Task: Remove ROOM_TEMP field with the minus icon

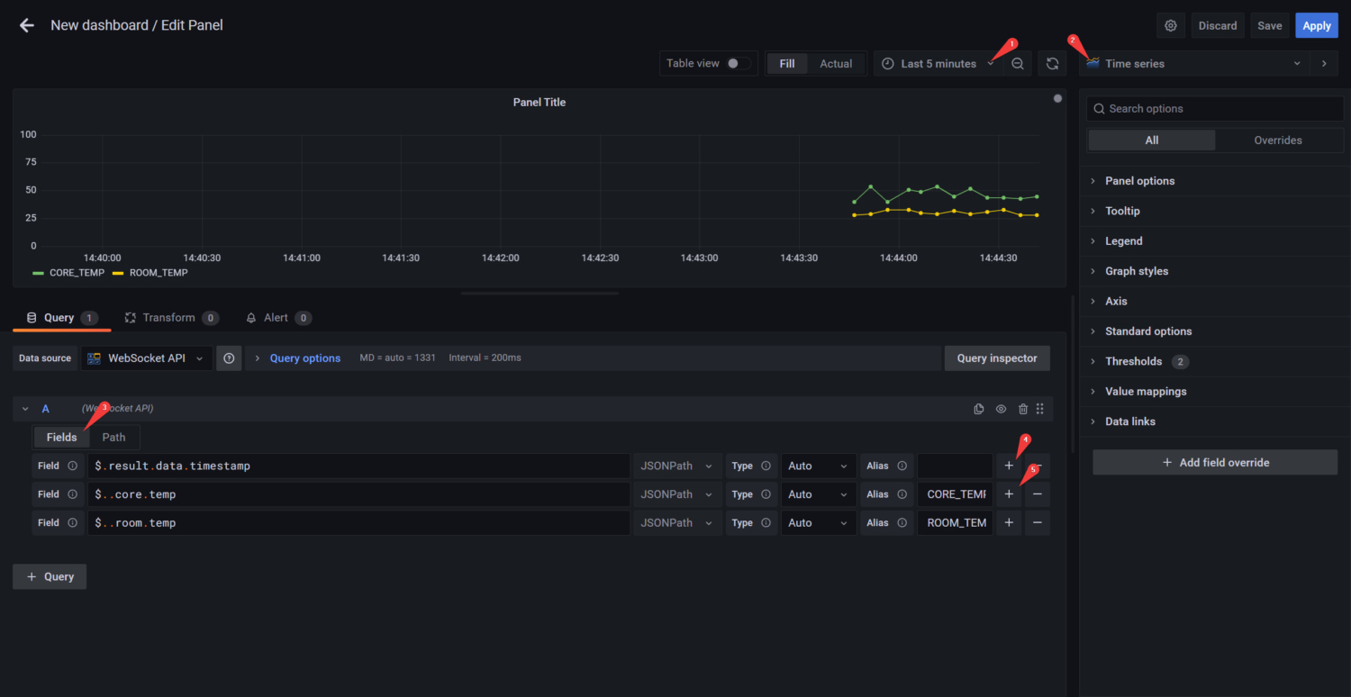Action: [x=1037, y=522]
